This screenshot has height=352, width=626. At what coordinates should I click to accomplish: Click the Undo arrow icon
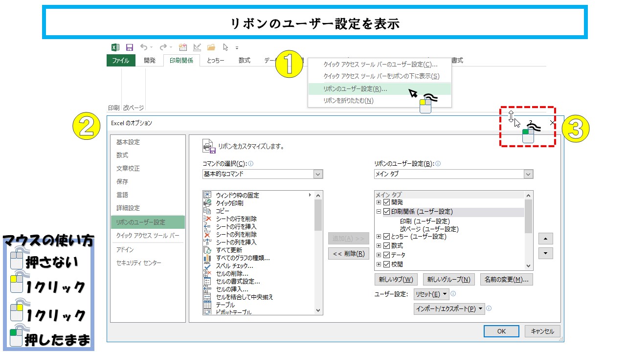pyautogui.click(x=144, y=47)
